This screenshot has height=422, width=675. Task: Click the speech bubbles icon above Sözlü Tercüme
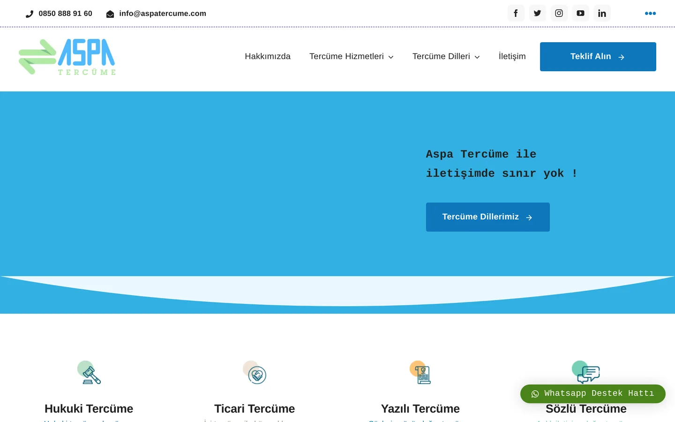pos(586,372)
